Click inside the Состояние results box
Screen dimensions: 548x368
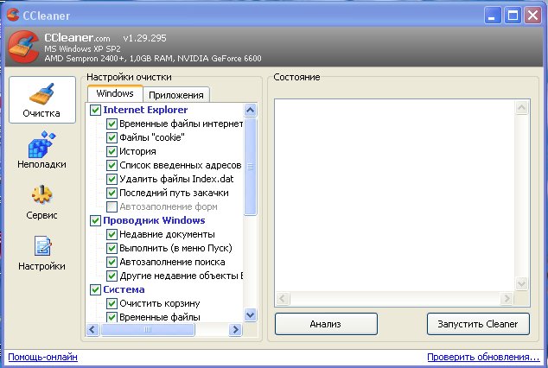[395, 195]
